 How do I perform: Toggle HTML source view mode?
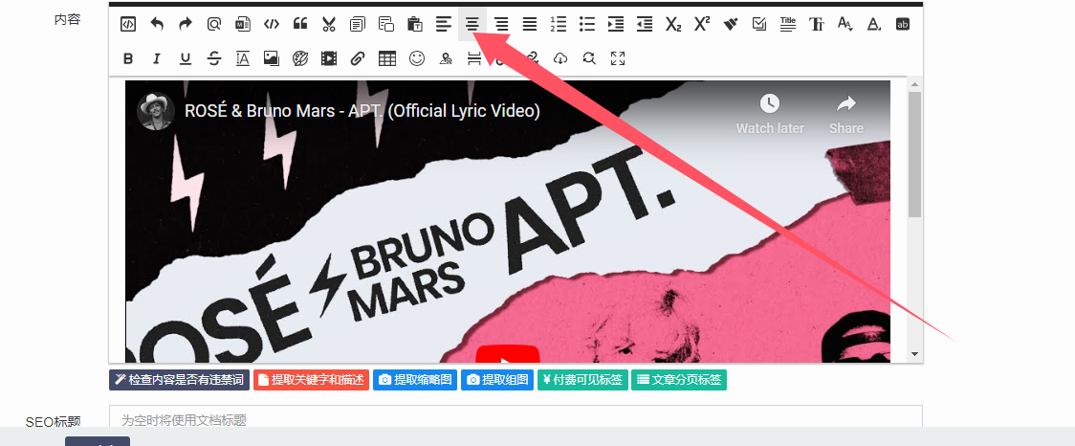pyautogui.click(x=128, y=25)
